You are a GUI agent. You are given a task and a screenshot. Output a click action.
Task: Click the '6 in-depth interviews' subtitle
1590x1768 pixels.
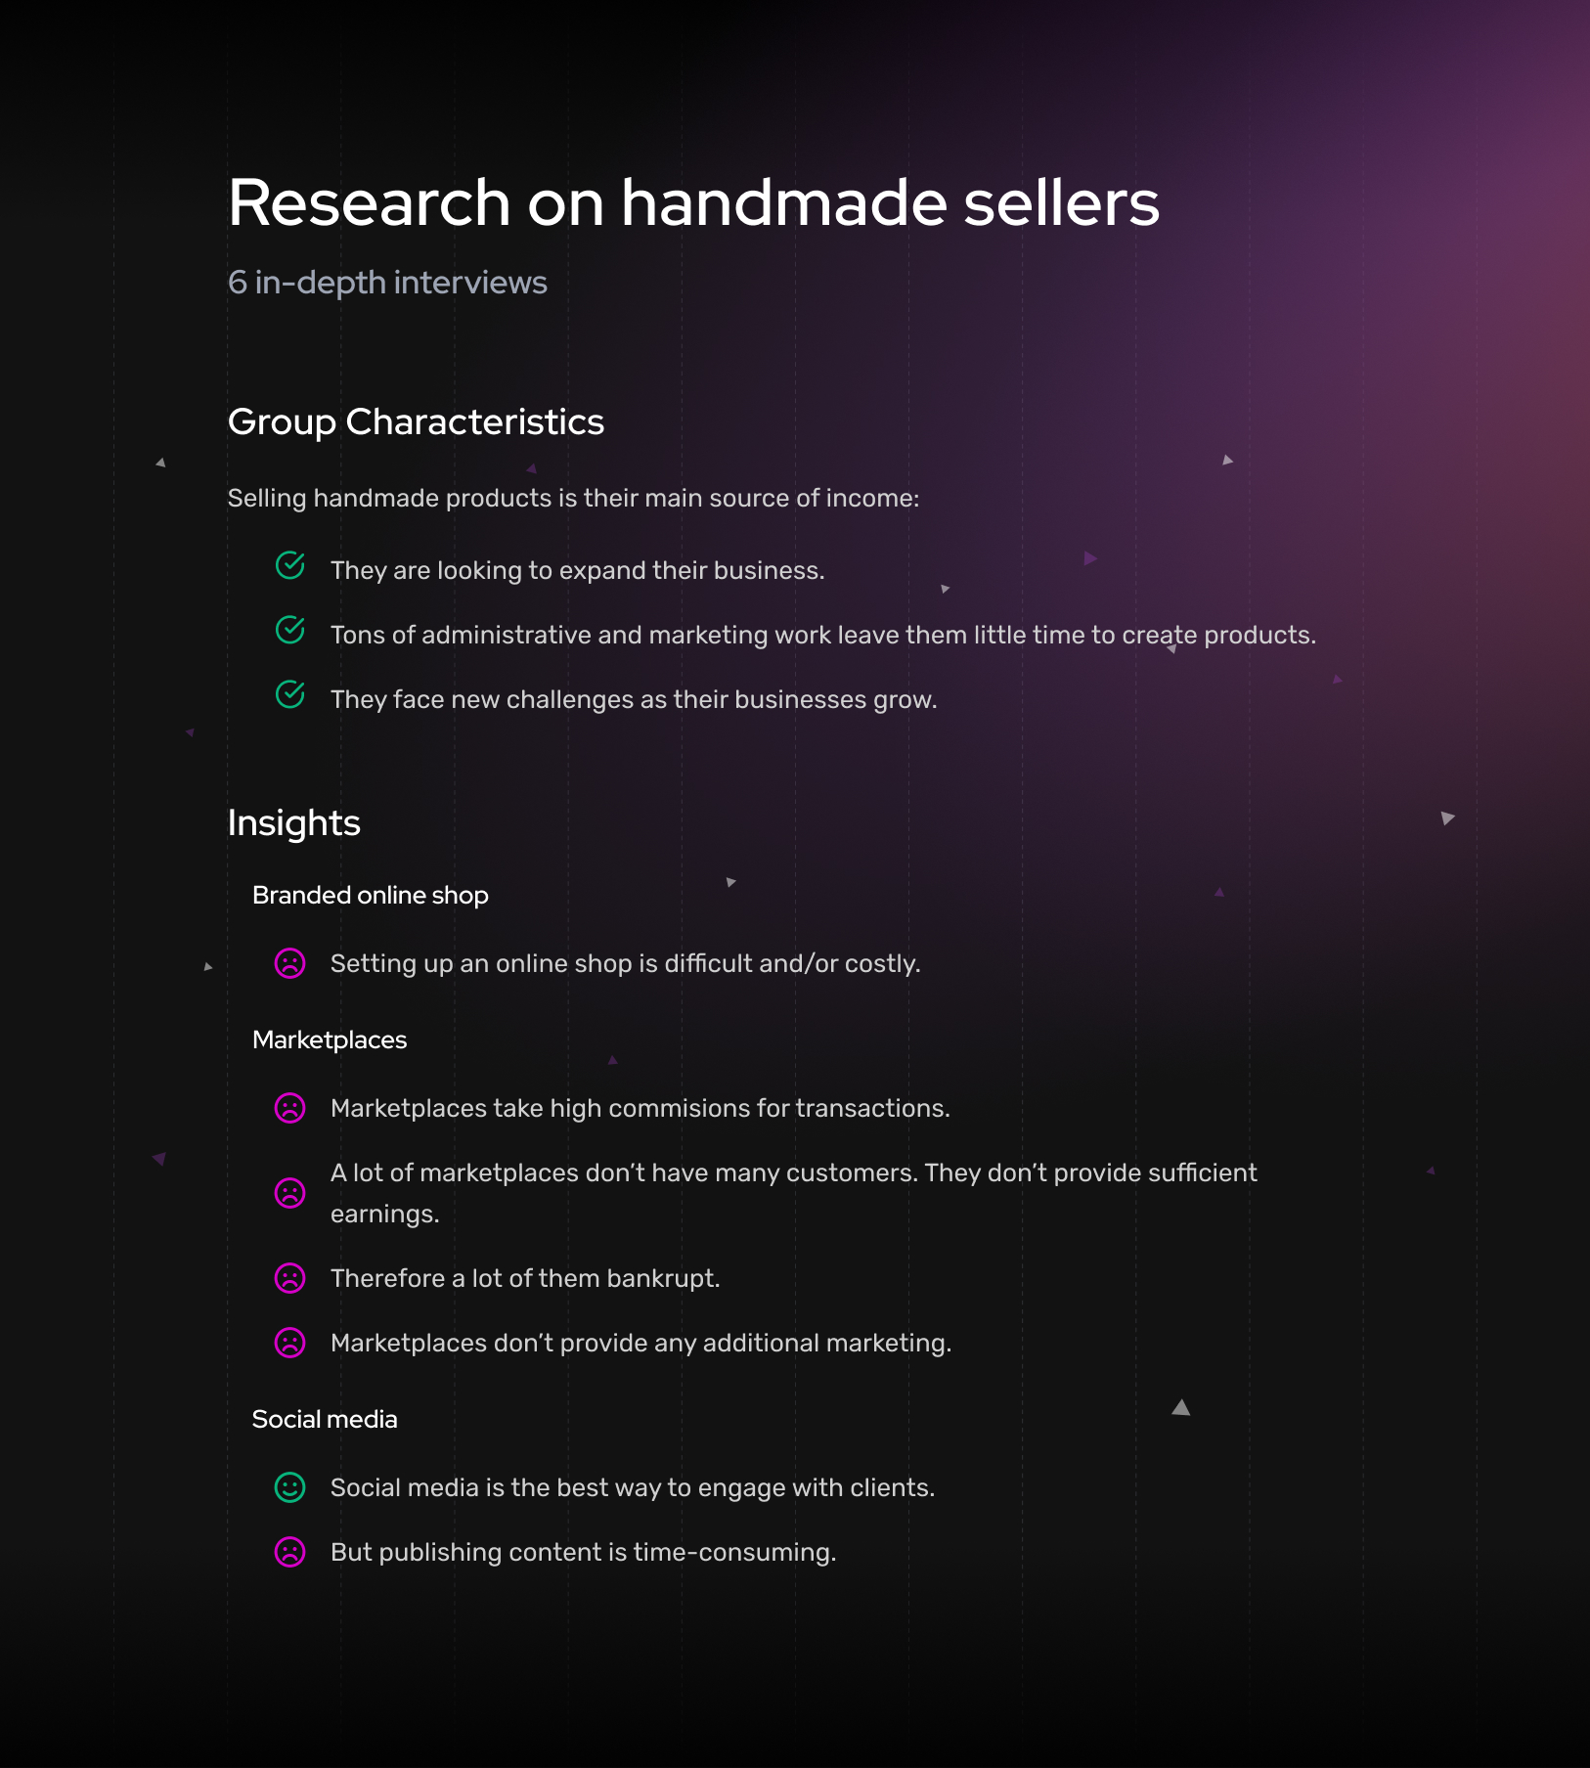pyautogui.click(x=387, y=283)
